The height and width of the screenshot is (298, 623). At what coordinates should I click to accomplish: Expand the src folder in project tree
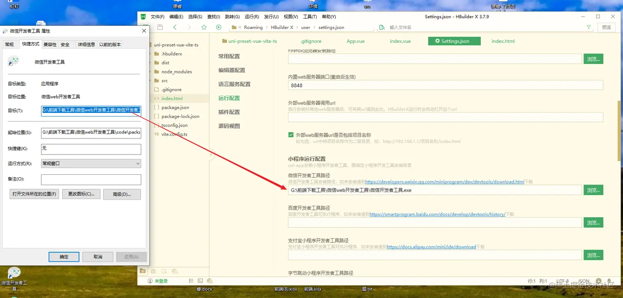click(161, 81)
